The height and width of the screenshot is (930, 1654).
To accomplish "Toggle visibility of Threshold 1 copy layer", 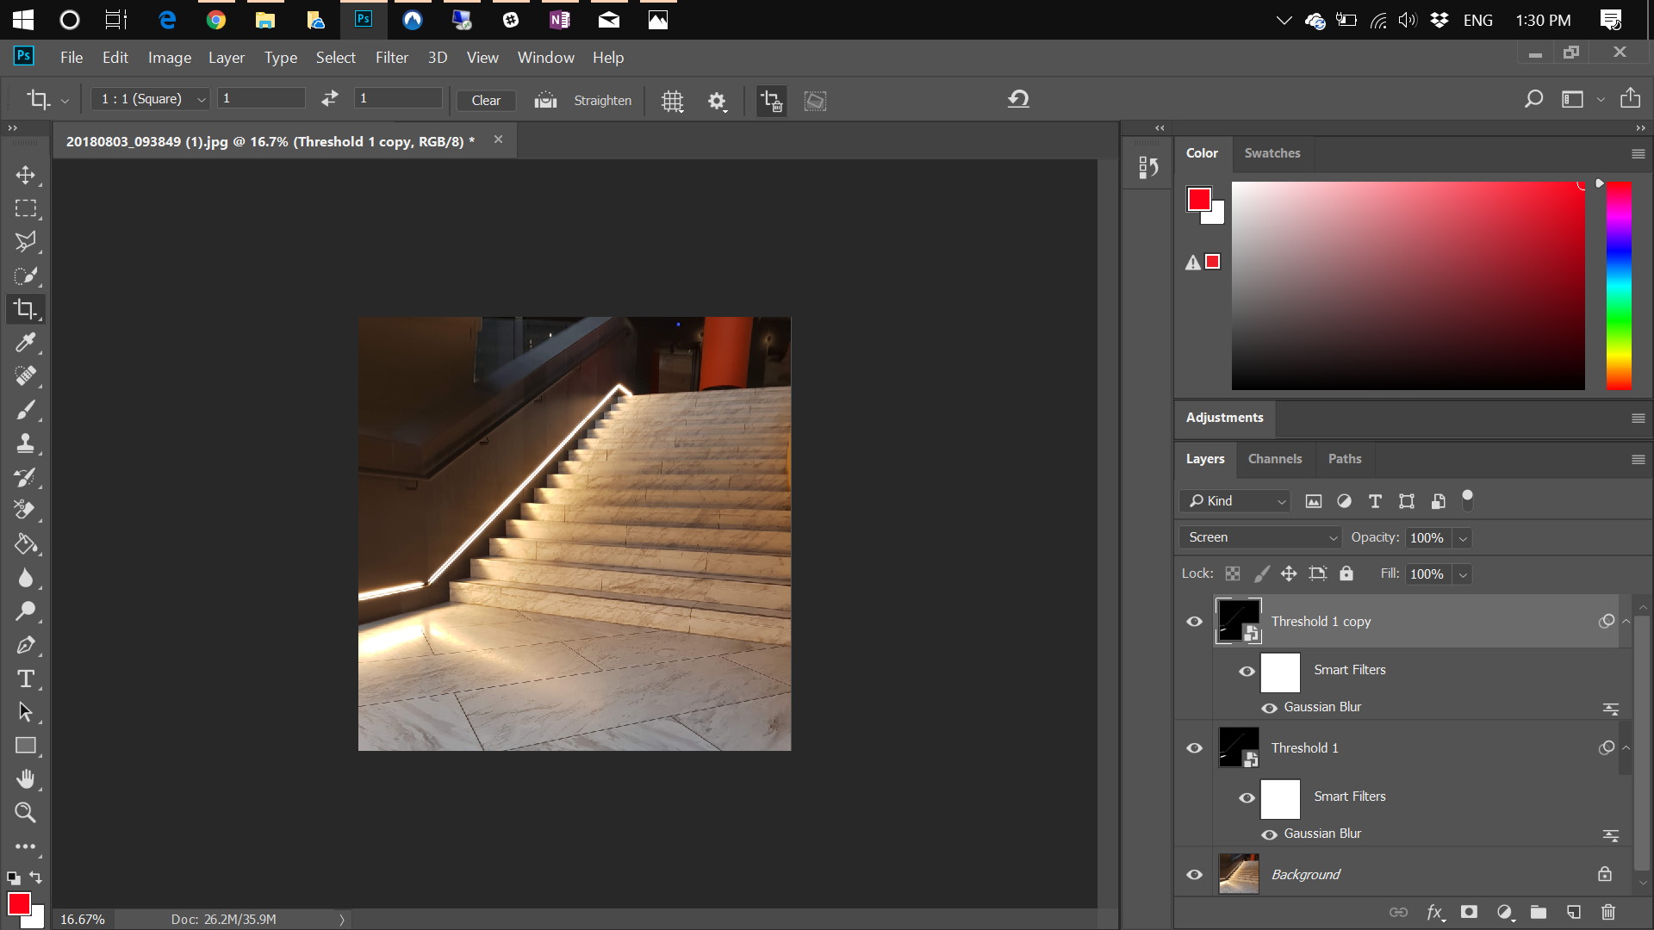I will pyautogui.click(x=1194, y=621).
